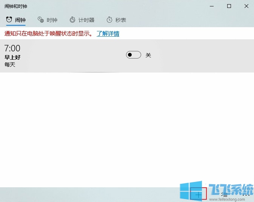The width and height of the screenshot is (254, 202).
Task: Open the 了解详情 link
Action: [x=108, y=34]
